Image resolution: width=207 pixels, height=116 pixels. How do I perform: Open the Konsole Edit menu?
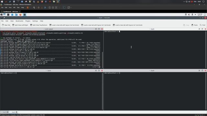(7, 21)
